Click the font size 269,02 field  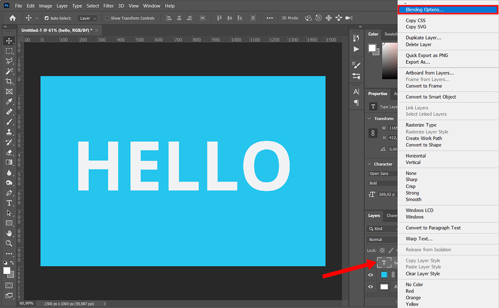click(x=387, y=194)
